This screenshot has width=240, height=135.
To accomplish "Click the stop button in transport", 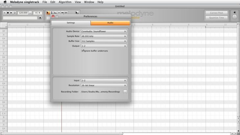I will (x=8, y=13).
